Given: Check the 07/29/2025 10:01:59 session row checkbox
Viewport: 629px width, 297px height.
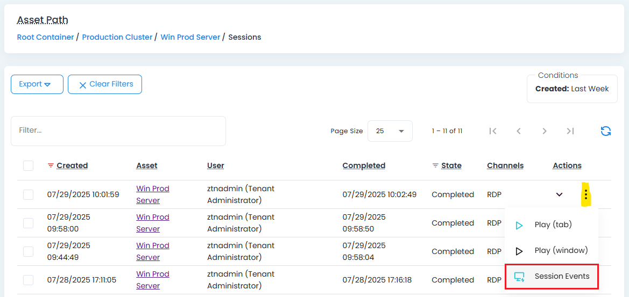Looking at the screenshot, I should click(x=28, y=194).
